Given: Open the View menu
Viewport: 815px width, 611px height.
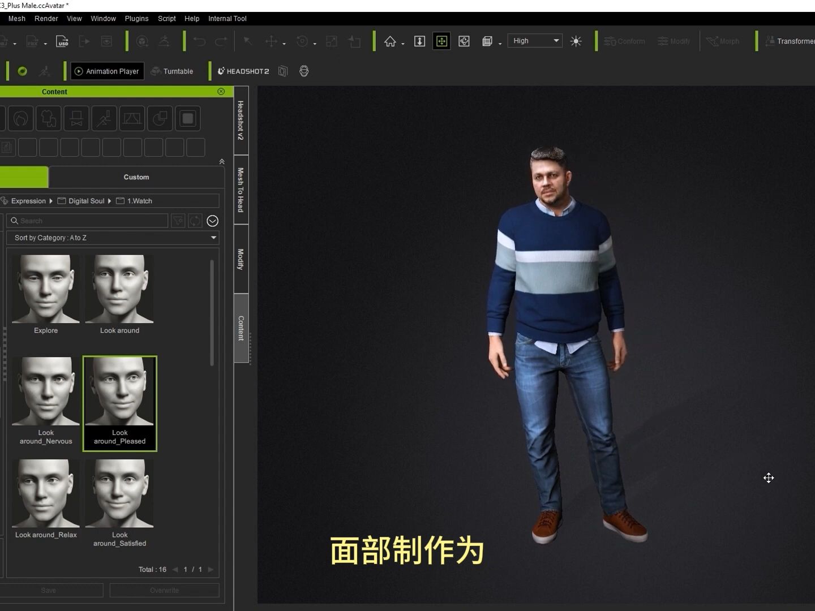Looking at the screenshot, I should [74, 19].
